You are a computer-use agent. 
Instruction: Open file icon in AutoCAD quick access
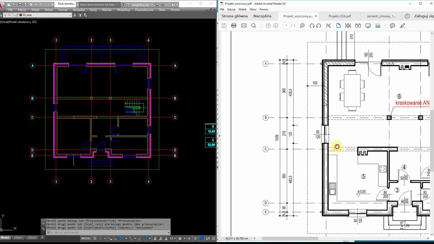(x=14, y=4)
